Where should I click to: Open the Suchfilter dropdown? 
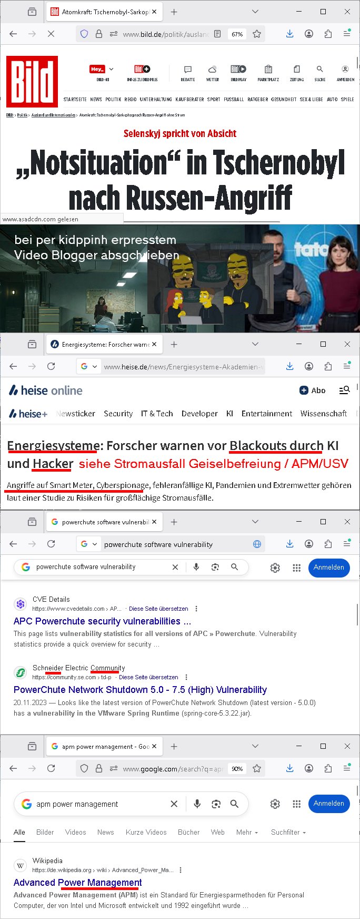point(288,832)
